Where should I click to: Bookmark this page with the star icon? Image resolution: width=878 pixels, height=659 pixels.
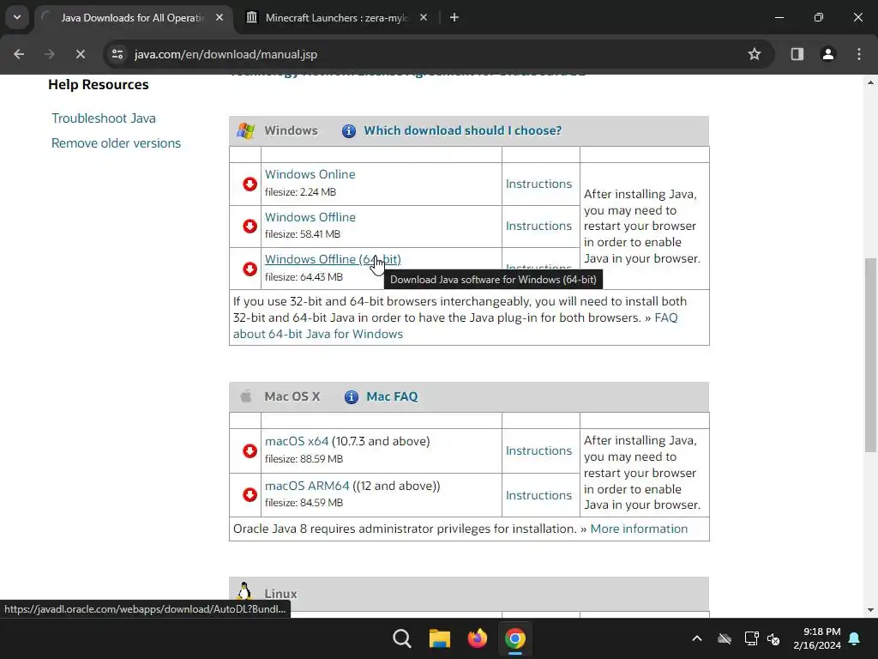[755, 54]
